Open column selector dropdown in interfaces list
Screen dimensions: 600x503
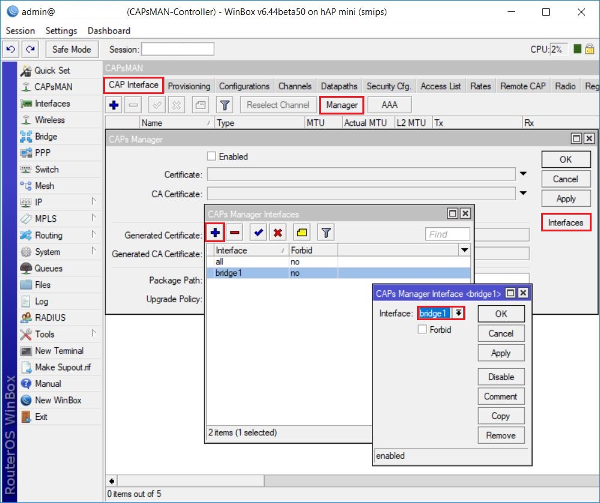tap(464, 251)
